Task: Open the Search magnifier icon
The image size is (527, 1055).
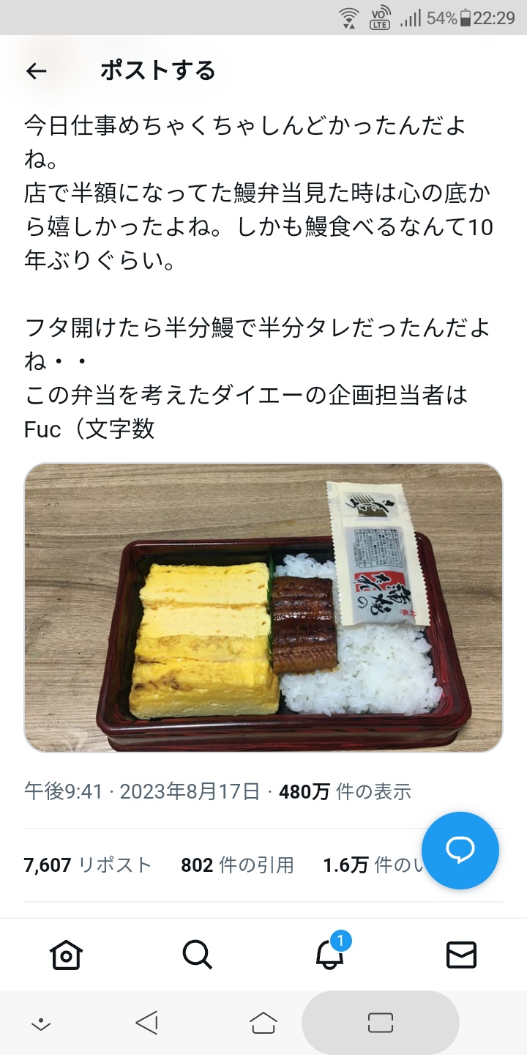Action: point(198,955)
